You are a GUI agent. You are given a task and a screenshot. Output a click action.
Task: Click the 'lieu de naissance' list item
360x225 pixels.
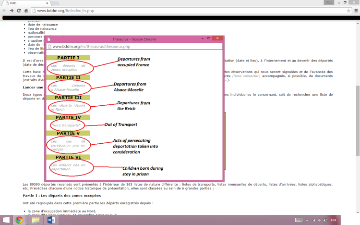42,28
